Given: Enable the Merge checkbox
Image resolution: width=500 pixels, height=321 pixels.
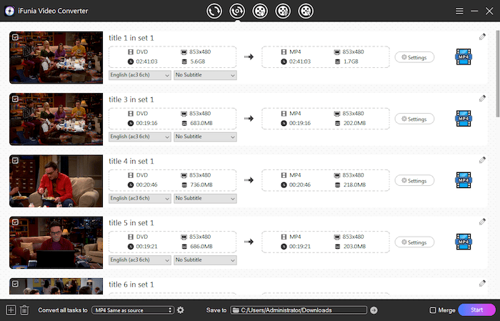Looking at the screenshot, I should coord(433,310).
